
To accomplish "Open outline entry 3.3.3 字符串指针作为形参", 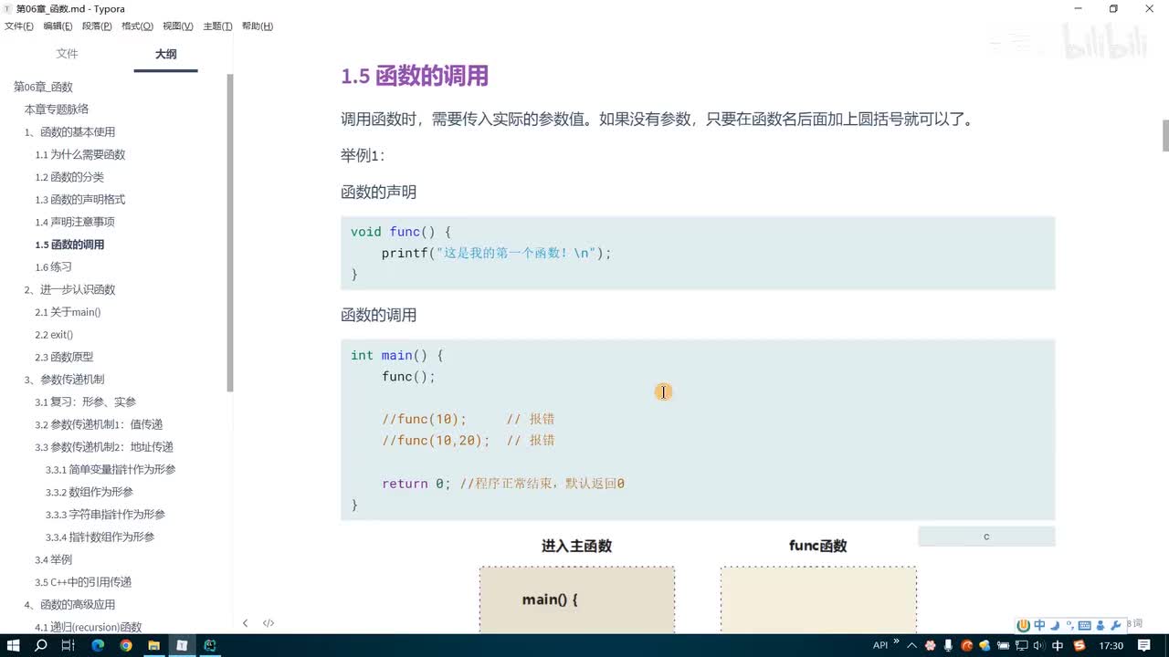I will (105, 515).
